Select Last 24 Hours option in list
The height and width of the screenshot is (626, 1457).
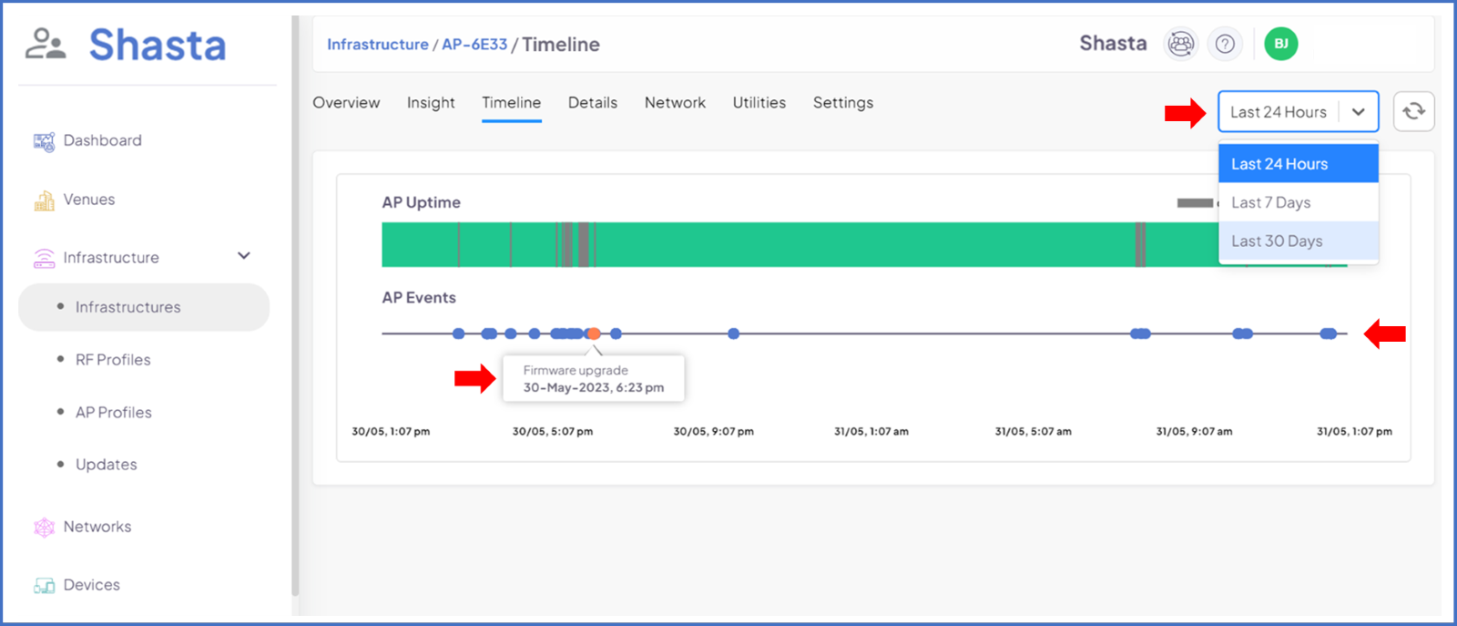[x=1299, y=164]
